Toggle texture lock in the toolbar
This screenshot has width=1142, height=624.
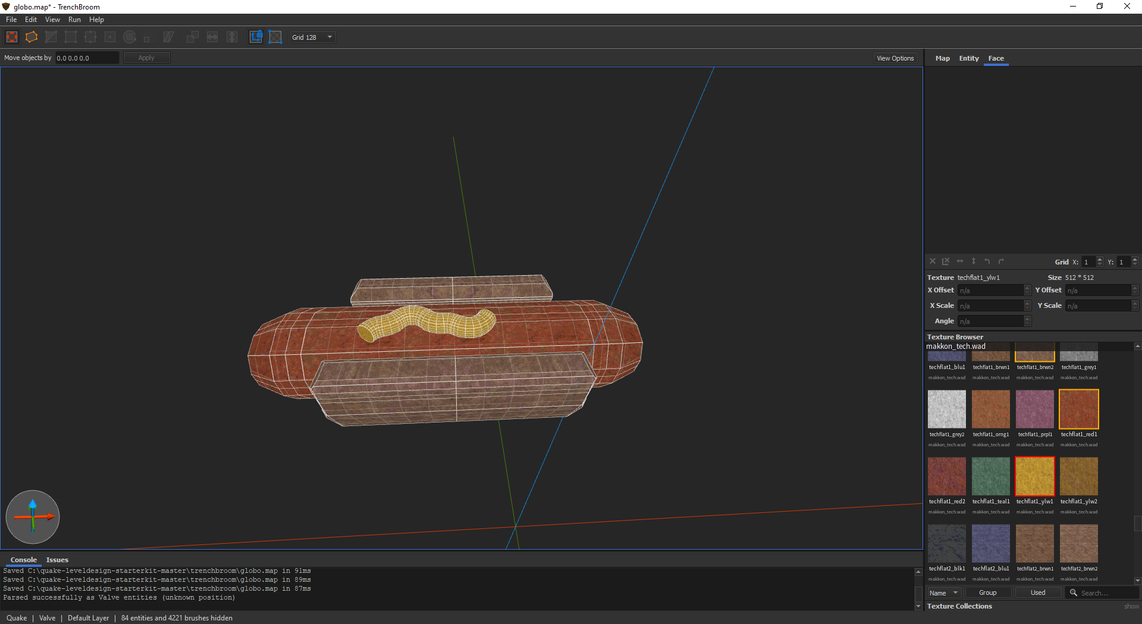[x=256, y=37]
